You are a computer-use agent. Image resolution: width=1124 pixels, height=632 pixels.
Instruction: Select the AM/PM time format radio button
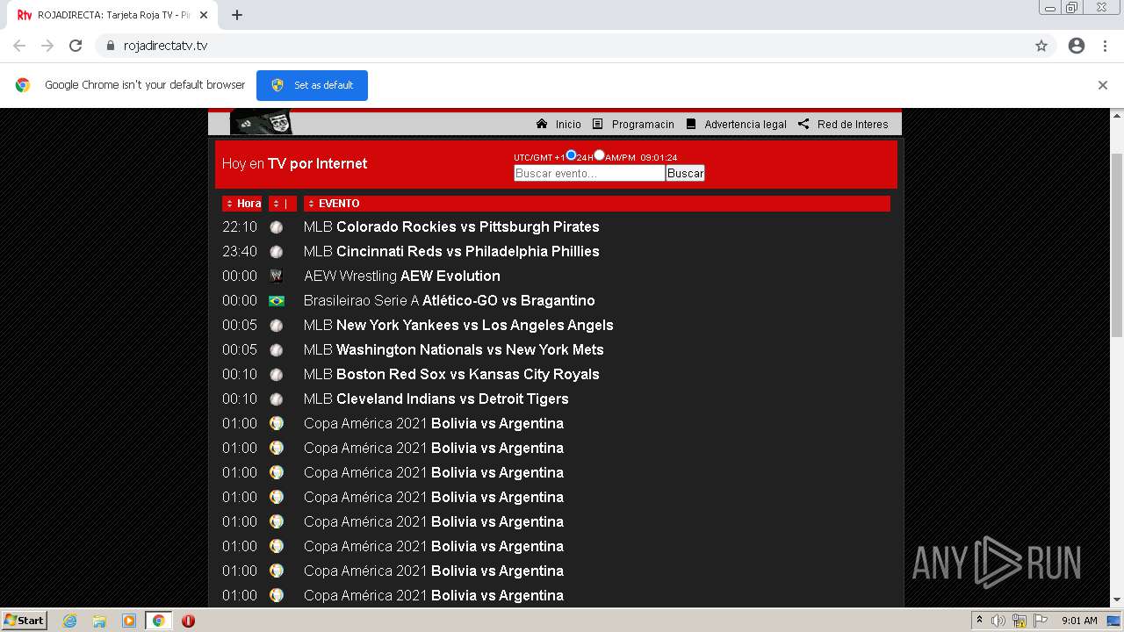tap(599, 155)
